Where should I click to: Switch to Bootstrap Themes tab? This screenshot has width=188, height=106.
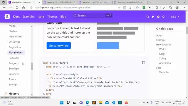pos(130,2)
